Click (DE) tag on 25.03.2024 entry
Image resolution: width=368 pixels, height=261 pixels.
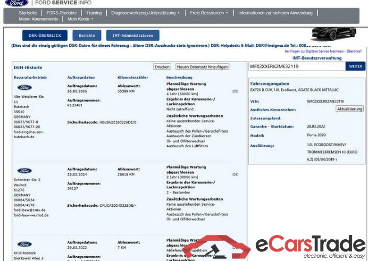[x=235, y=174]
